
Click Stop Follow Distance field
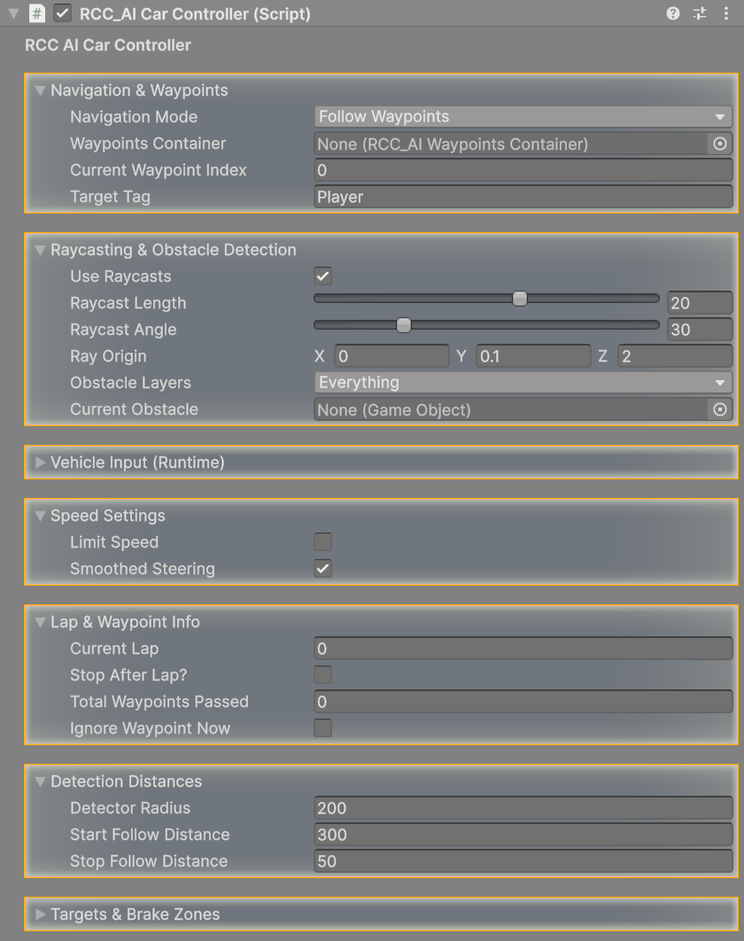coord(523,861)
